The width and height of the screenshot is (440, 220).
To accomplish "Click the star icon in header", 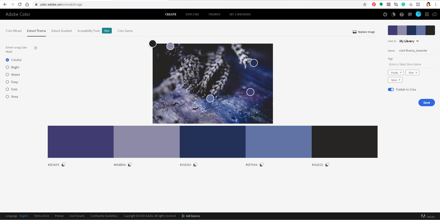I will click(x=385, y=14).
